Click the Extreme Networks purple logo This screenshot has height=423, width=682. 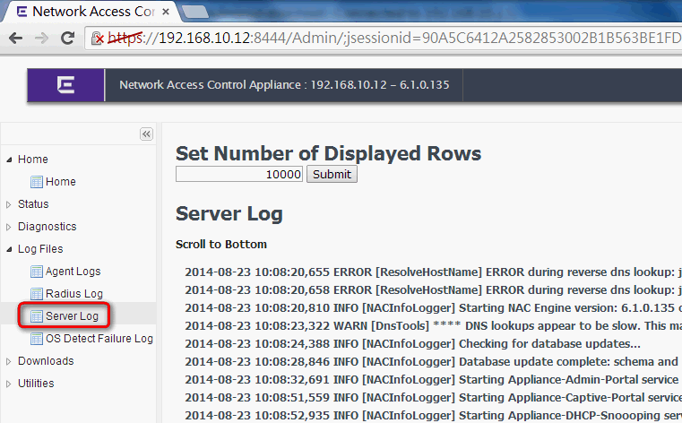point(65,85)
